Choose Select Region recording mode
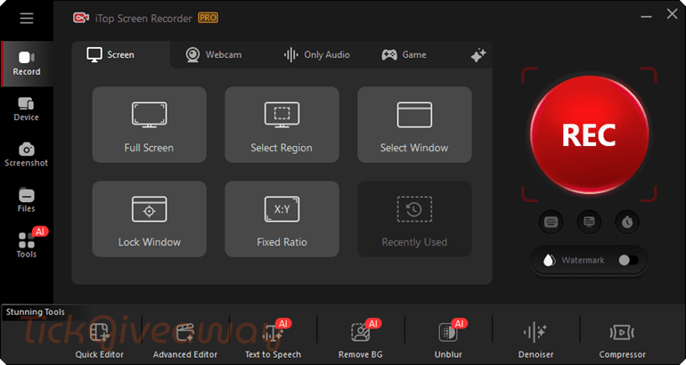The width and height of the screenshot is (686, 365). pos(282,125)
